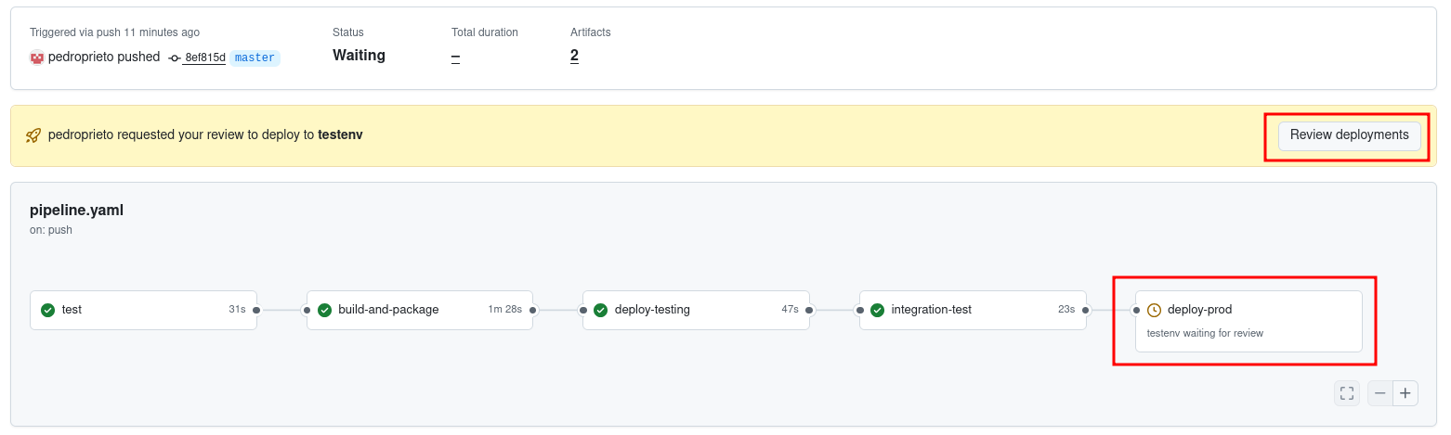The height and width of the screenshot is (435, 1451).
Task: Zoom in the workflow graph
Action: click(x=1405, y=393)
